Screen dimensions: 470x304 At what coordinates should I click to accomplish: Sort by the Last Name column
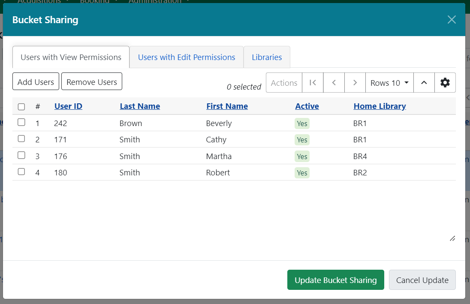140,106
